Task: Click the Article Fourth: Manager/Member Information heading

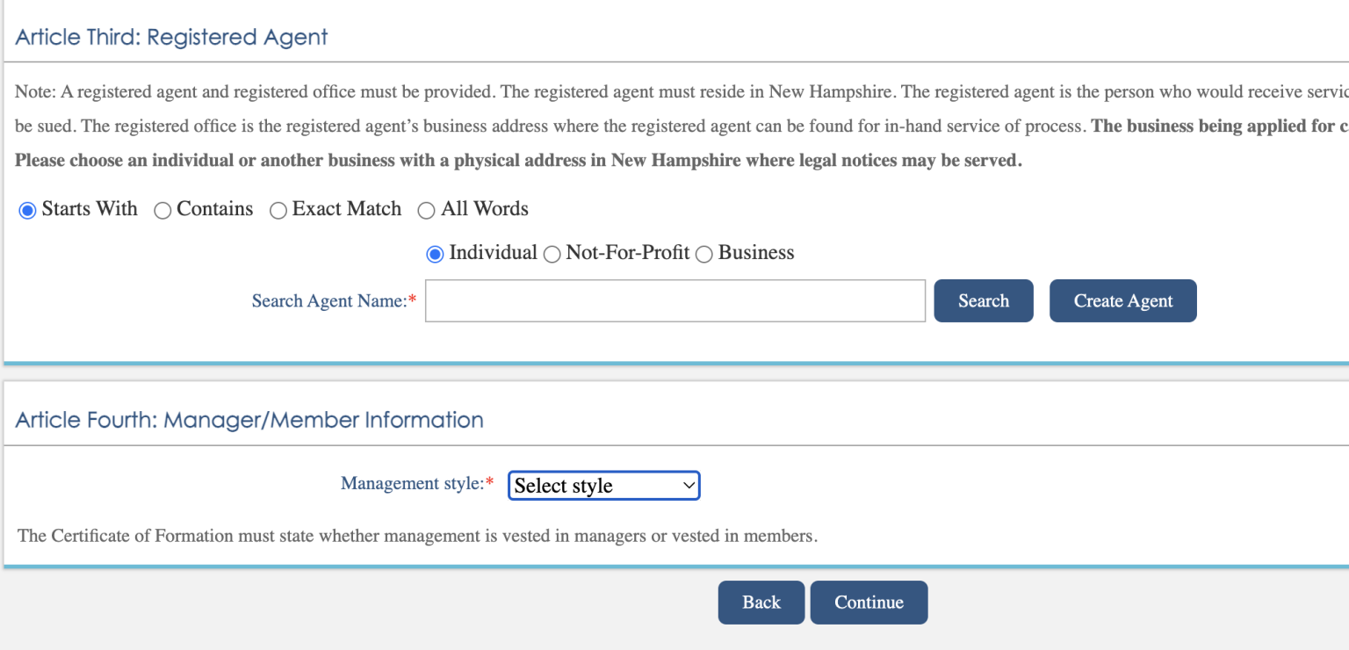Action: pyautogui.click(x=249, y=421)
